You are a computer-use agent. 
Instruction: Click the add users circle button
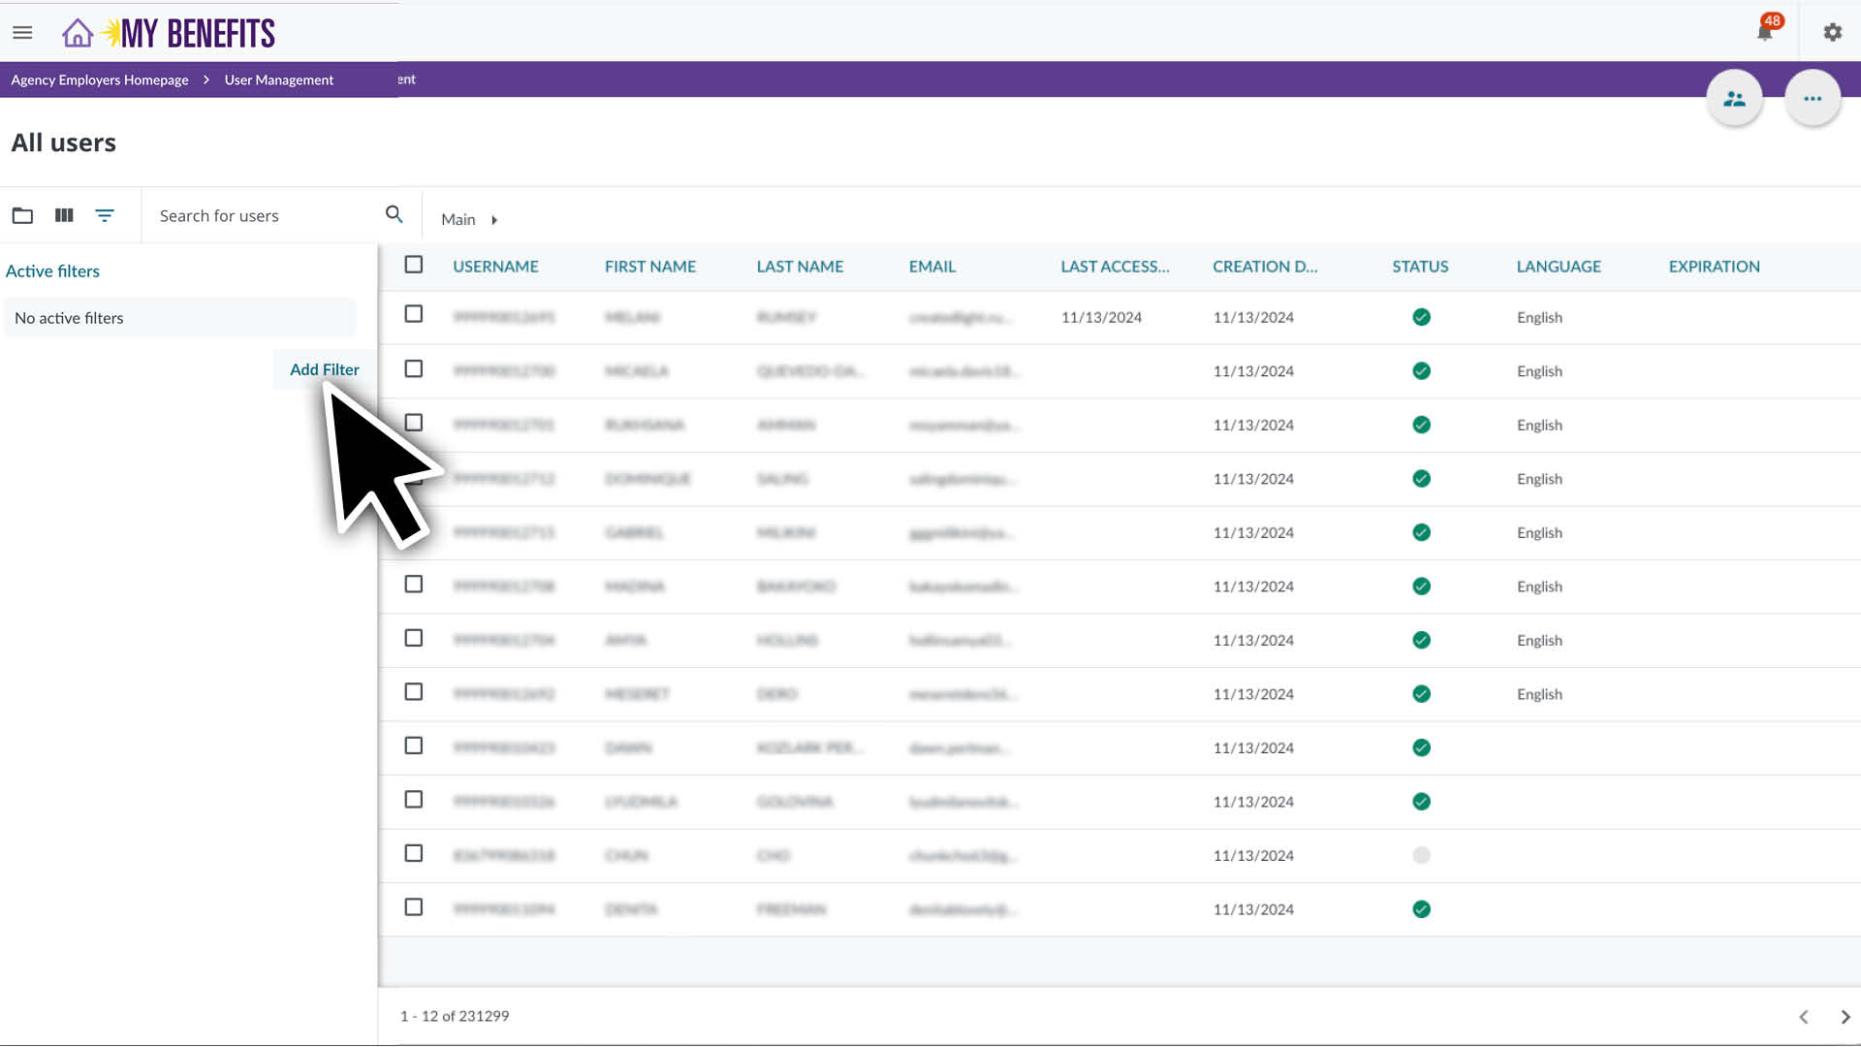[1734, 97]
